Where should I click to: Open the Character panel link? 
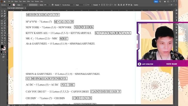(x=57, y=5)
